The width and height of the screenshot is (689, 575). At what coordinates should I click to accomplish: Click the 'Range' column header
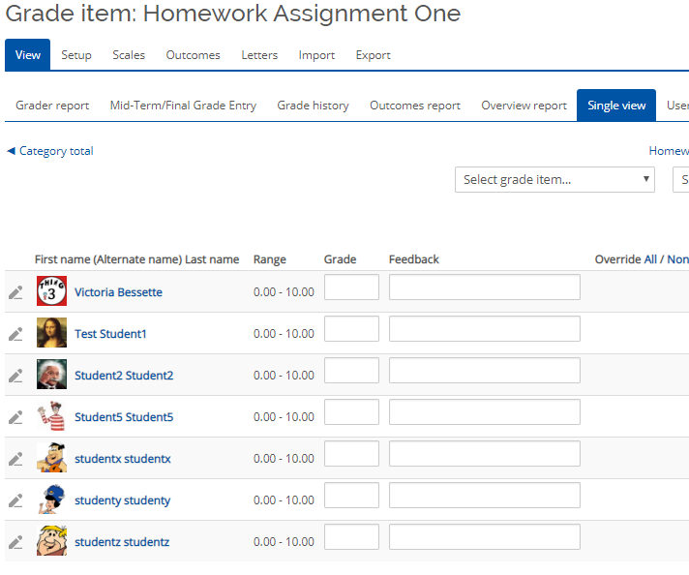point(269,259)
